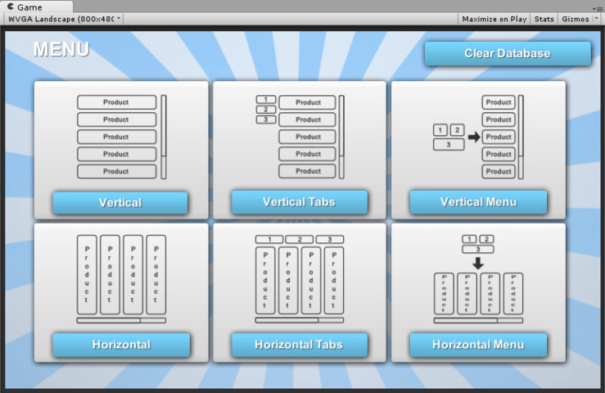Screen dimensions: 605x393
Task: Click the right arrow icon in Vertical Menu preview
Action: [474, 137]
